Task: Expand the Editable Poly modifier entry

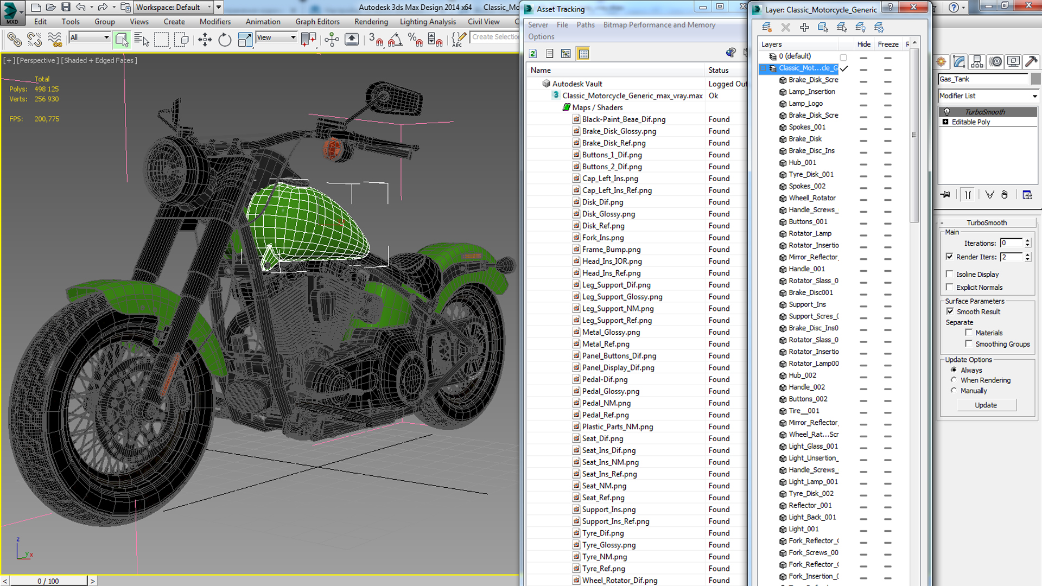Action: pos(945,122)
